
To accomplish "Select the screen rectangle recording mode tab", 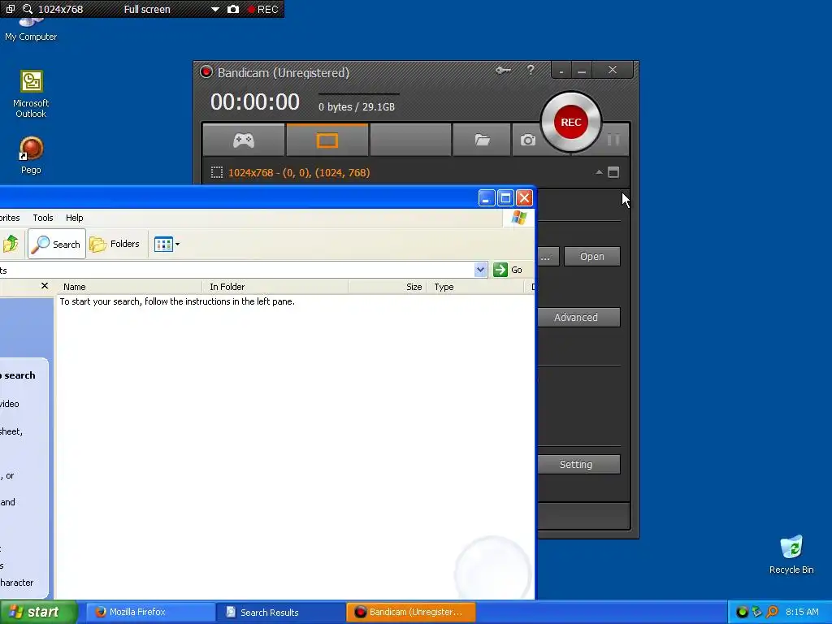I will (327, 140).
